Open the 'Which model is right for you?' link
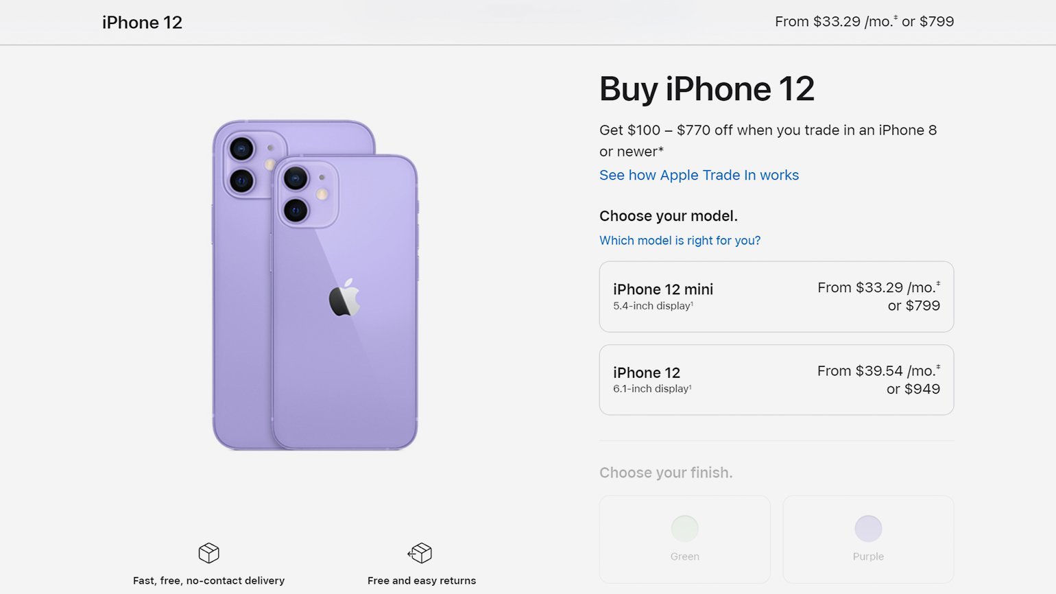The image size is (1056, 594). tap(680, 240)
